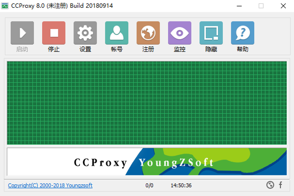Click the globe website icon in status bar
Viewport: 294px width, 196px height.
pyautogui.click(x=270, y=185)
